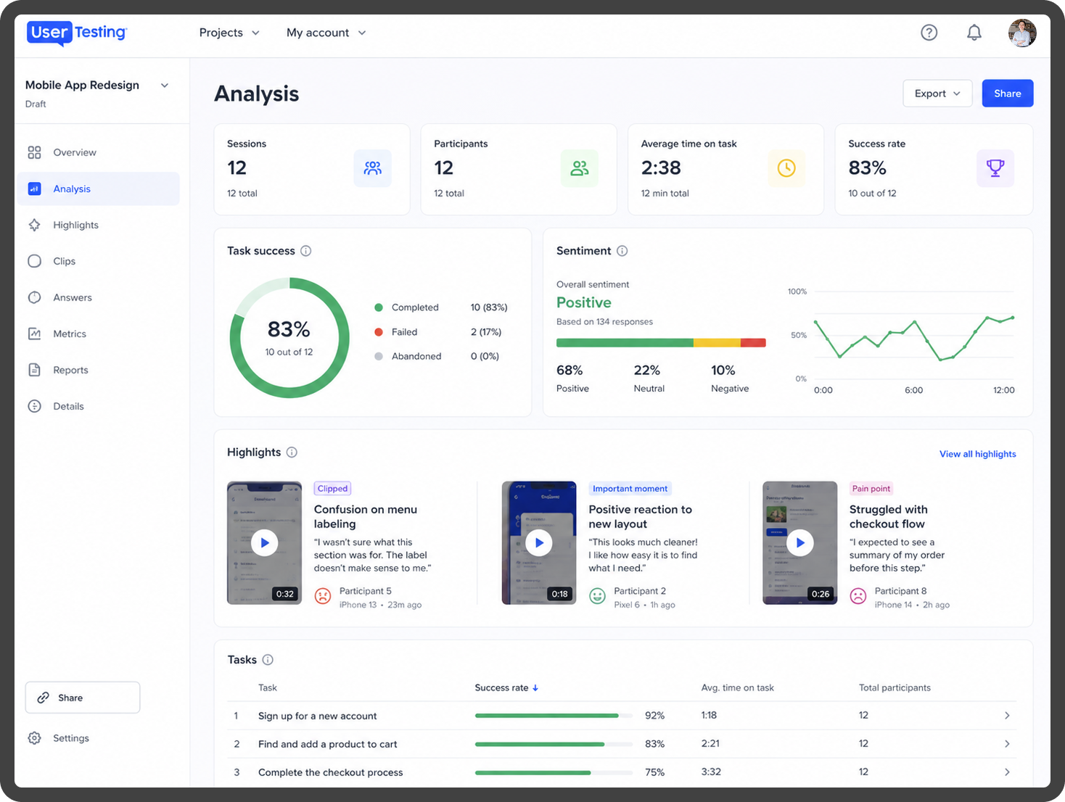This screenshot has height=802, width=1065.
Task: Click the Answers icon in sidebar
Action: click(34, 297)
